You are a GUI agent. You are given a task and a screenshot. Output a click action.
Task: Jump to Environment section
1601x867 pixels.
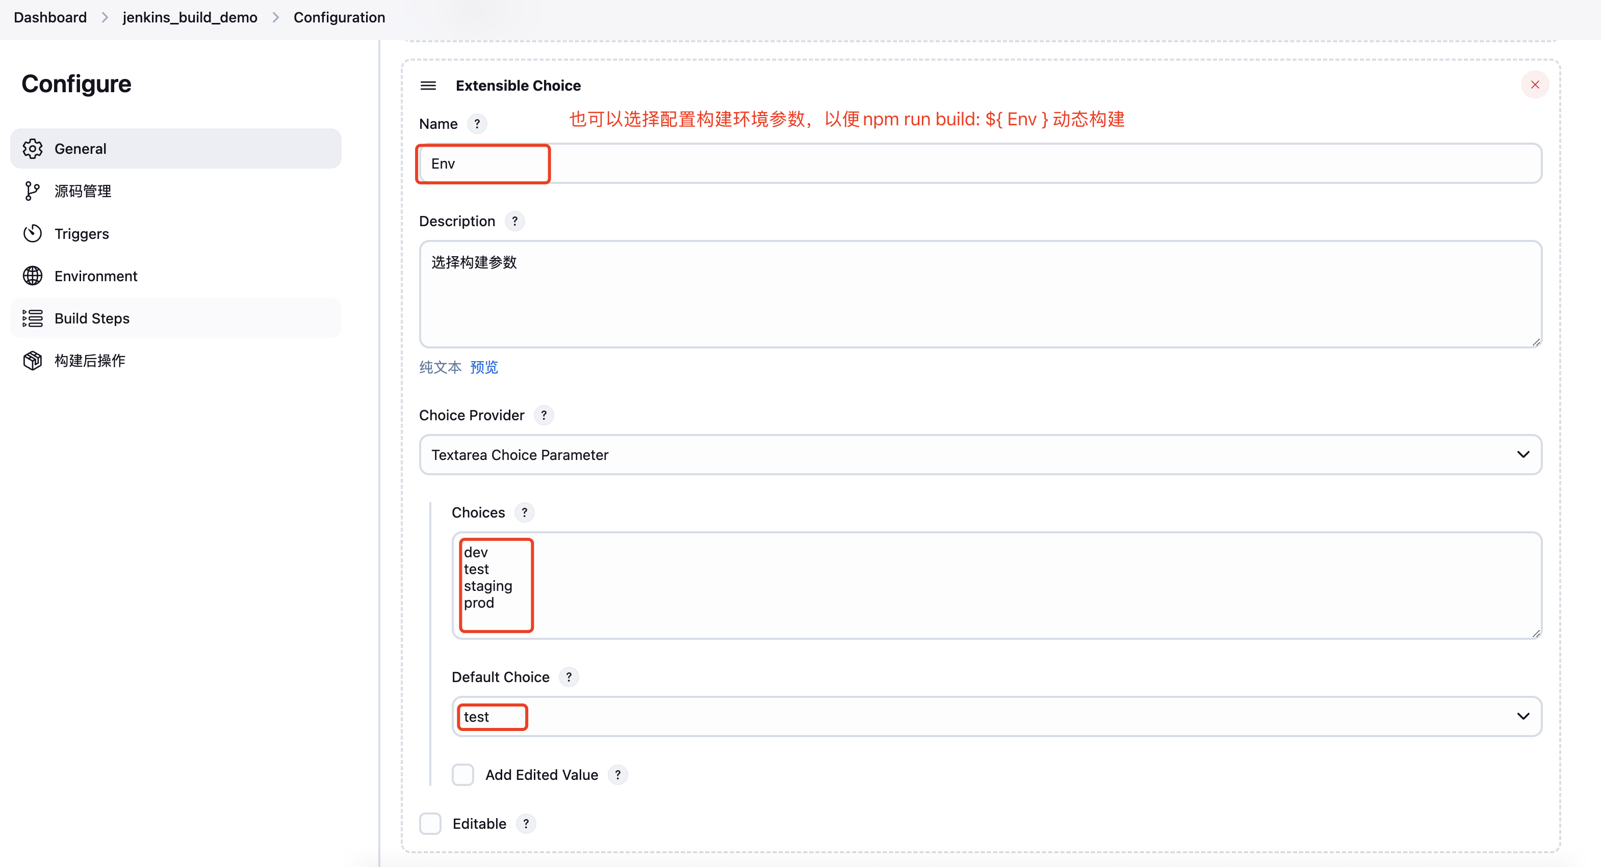176,276
